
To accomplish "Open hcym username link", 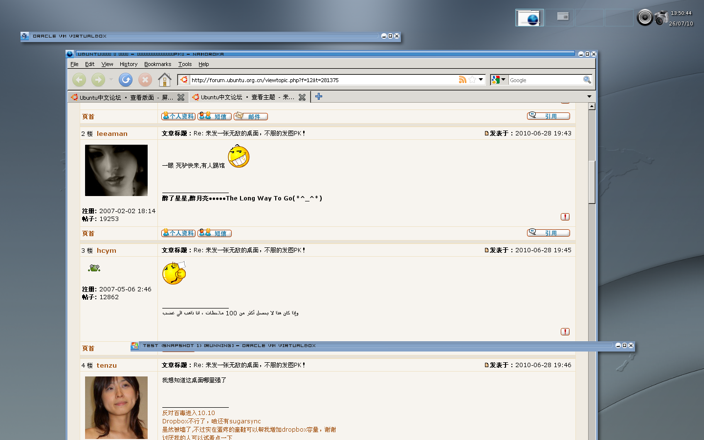I will [106, 250].
